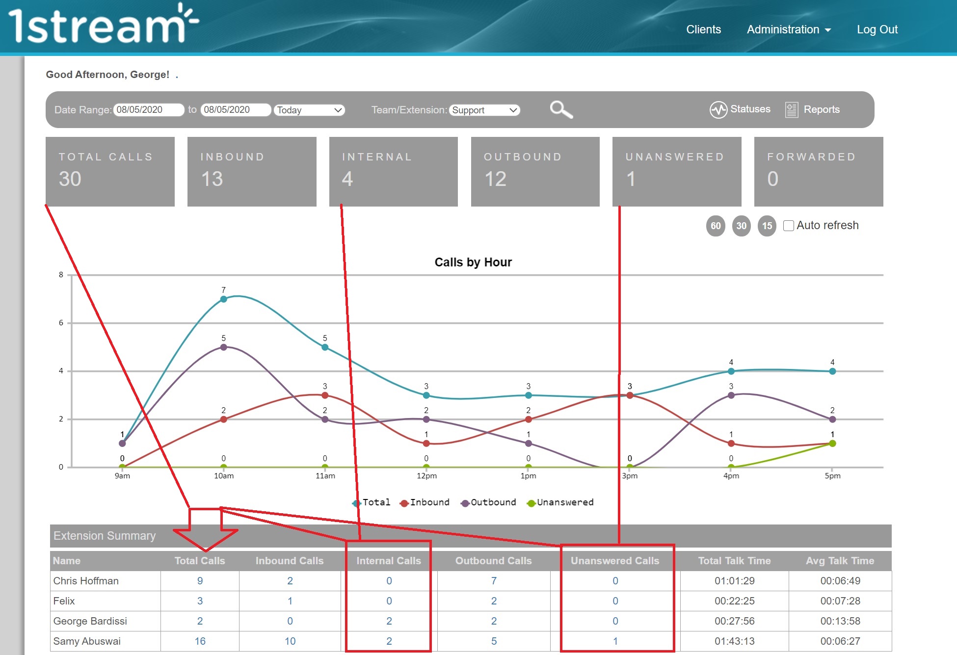Open Chris Hoffman's outbound calls link 7
The image size is (957, 655).
[x=494, y=581]
